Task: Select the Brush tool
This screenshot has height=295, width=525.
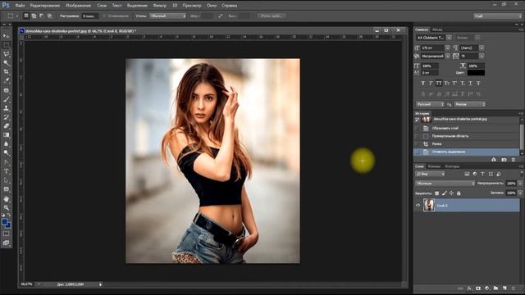Action: (6, 99)
